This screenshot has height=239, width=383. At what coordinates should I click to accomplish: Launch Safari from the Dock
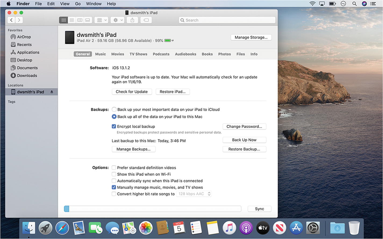coord(62,228)
